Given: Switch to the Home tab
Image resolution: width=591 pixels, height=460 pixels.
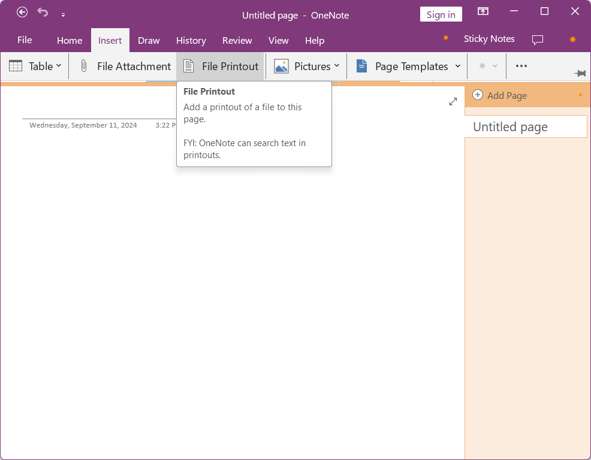Looking at the screenshot, I should coord(70,40).
